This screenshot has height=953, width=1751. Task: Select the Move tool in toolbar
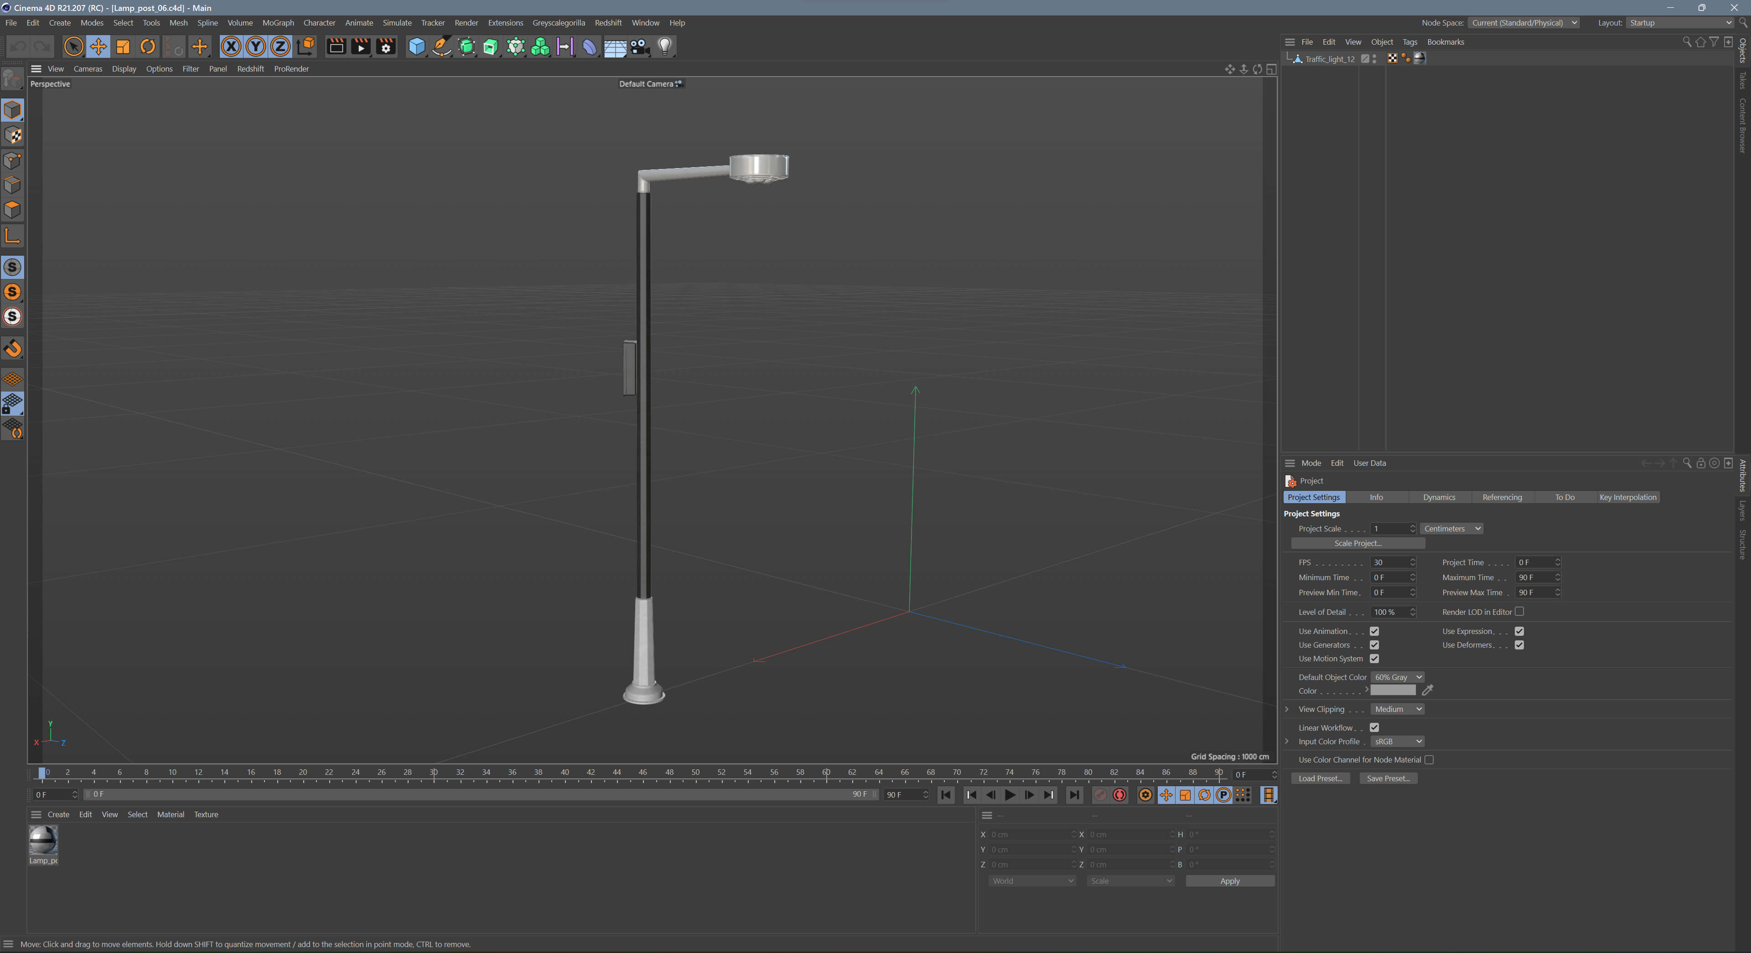[98, 47]
